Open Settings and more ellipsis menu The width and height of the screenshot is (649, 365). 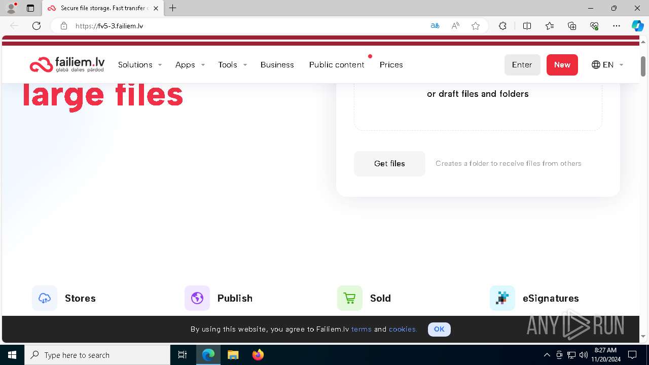click(x=617, y=26)
